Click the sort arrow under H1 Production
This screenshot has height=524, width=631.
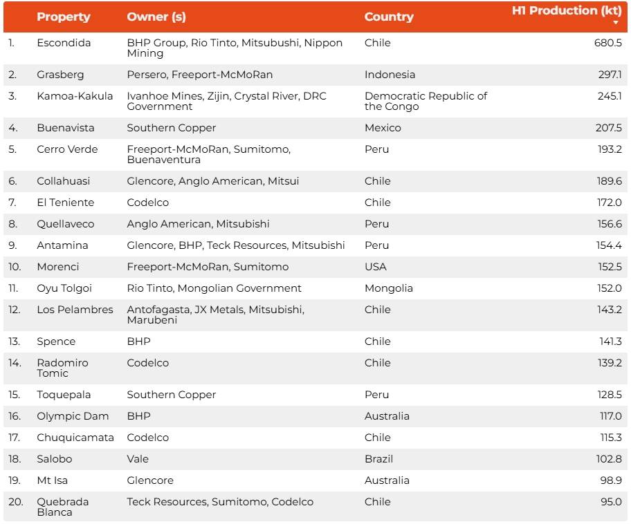click(616, 23)
